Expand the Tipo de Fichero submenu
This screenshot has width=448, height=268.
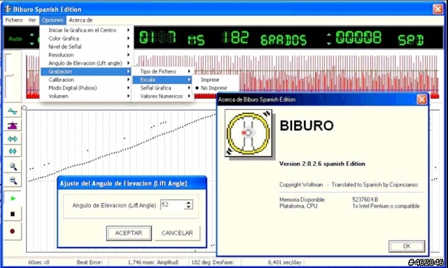162,71
